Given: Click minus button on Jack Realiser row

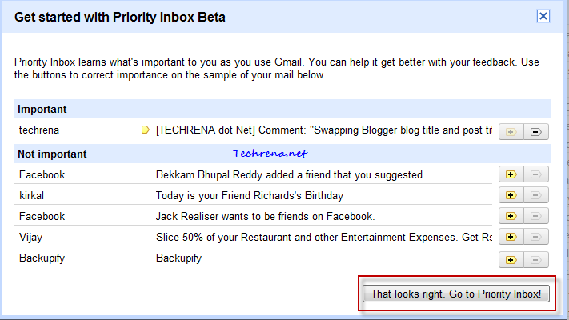Looking at the screenshot, I should (536, 216).
